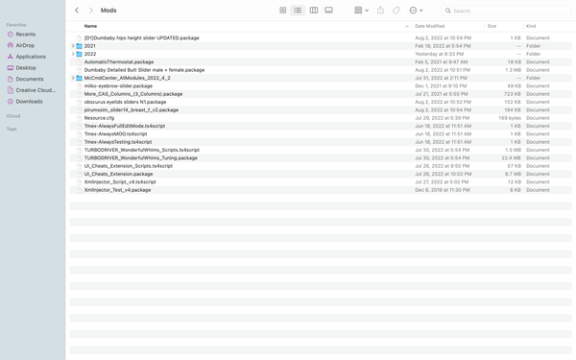576x360 pixels.
Task: Sort by the Date Modified column header
Action: coord(429,26)
